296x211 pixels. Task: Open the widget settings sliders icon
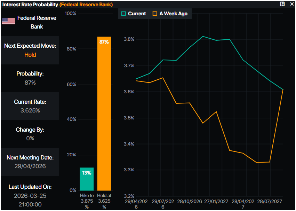tap(282, 4)
